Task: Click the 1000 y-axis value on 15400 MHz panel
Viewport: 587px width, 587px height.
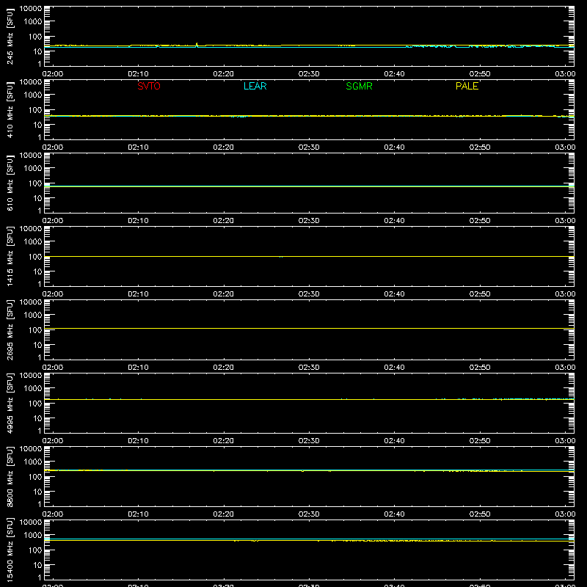Action: (x=33, y=536)
